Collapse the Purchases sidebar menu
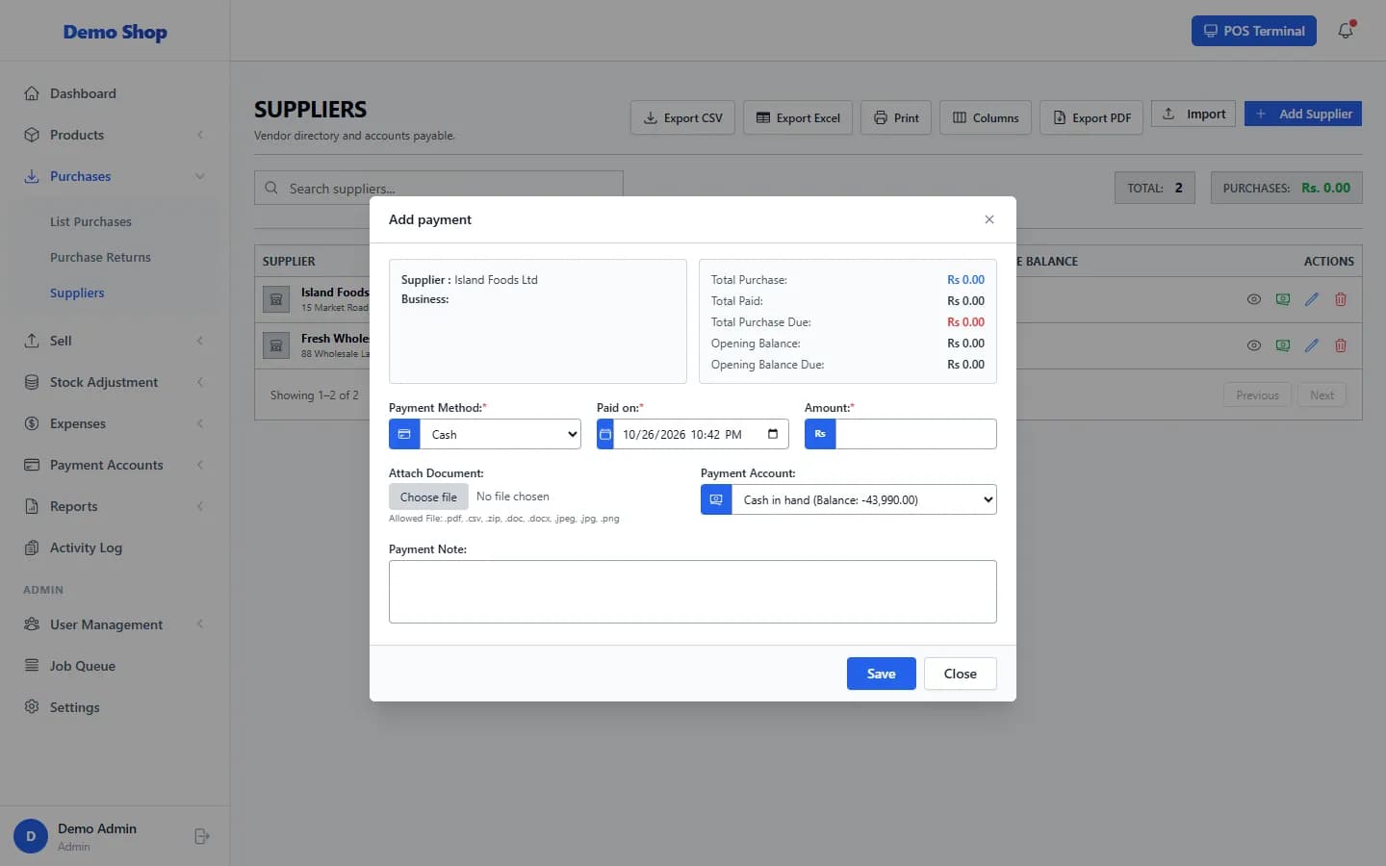Image resolution: width=1386 pixels, height=866 pixels. pyautogui.click(x=115, y=176)
